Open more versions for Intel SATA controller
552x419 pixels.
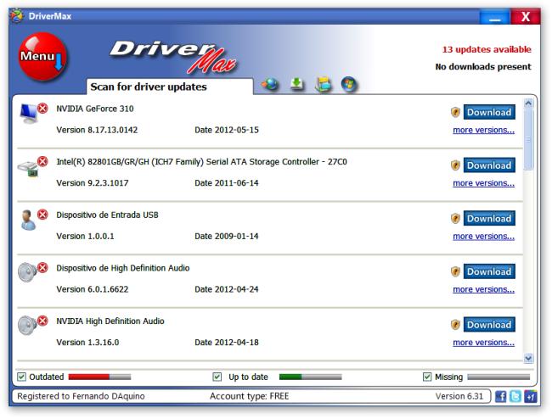point(483,183)
